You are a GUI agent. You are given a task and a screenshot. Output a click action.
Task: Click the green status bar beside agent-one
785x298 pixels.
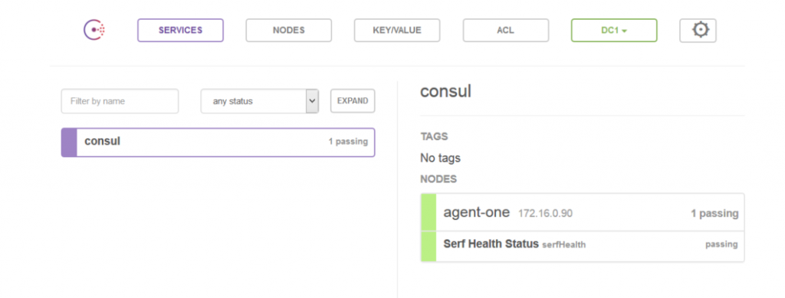[x=429, y=212]
